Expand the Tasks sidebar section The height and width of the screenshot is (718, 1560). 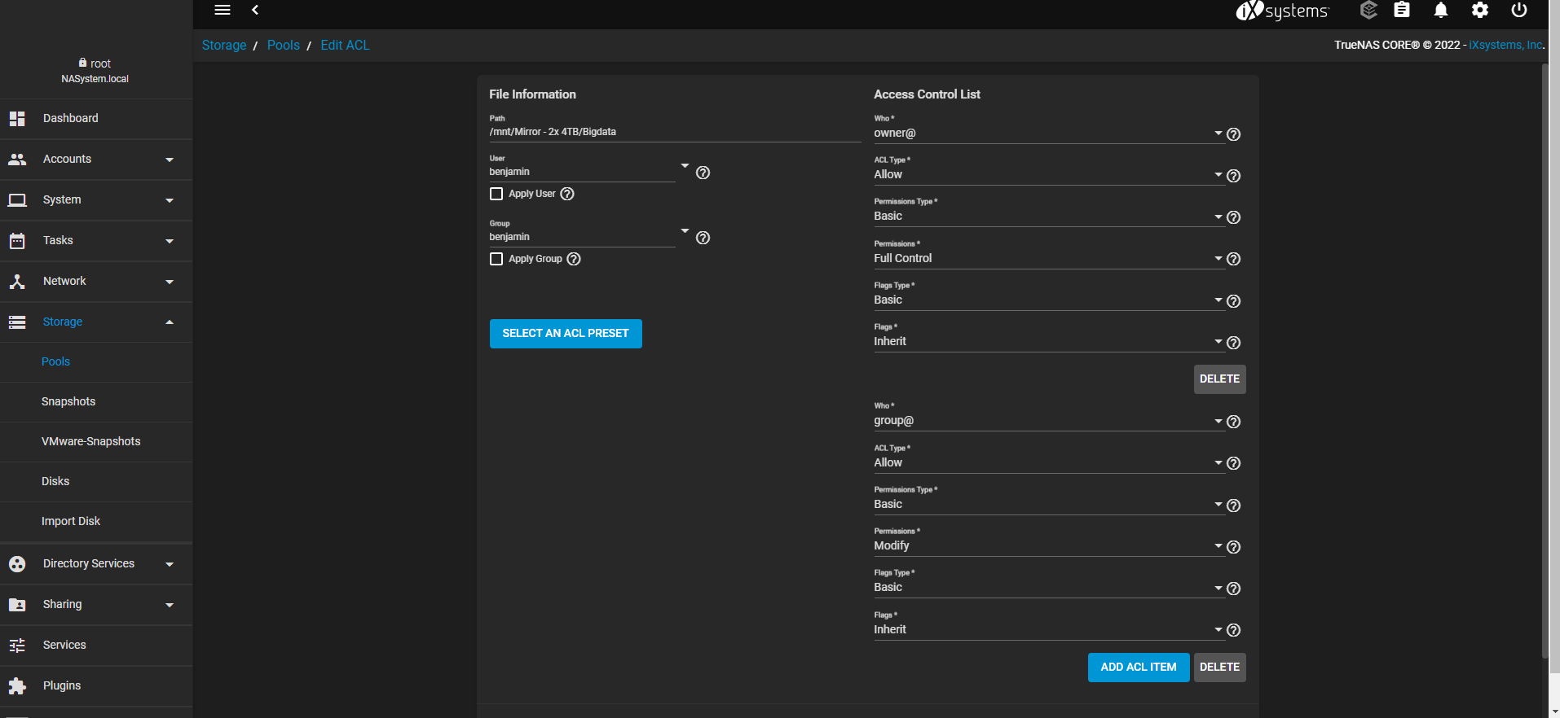pos(96,241)
